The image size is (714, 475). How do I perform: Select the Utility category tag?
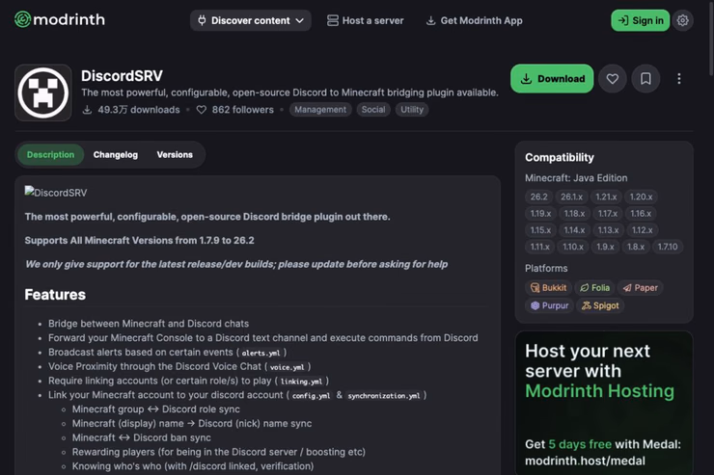(x=412, y=110)
